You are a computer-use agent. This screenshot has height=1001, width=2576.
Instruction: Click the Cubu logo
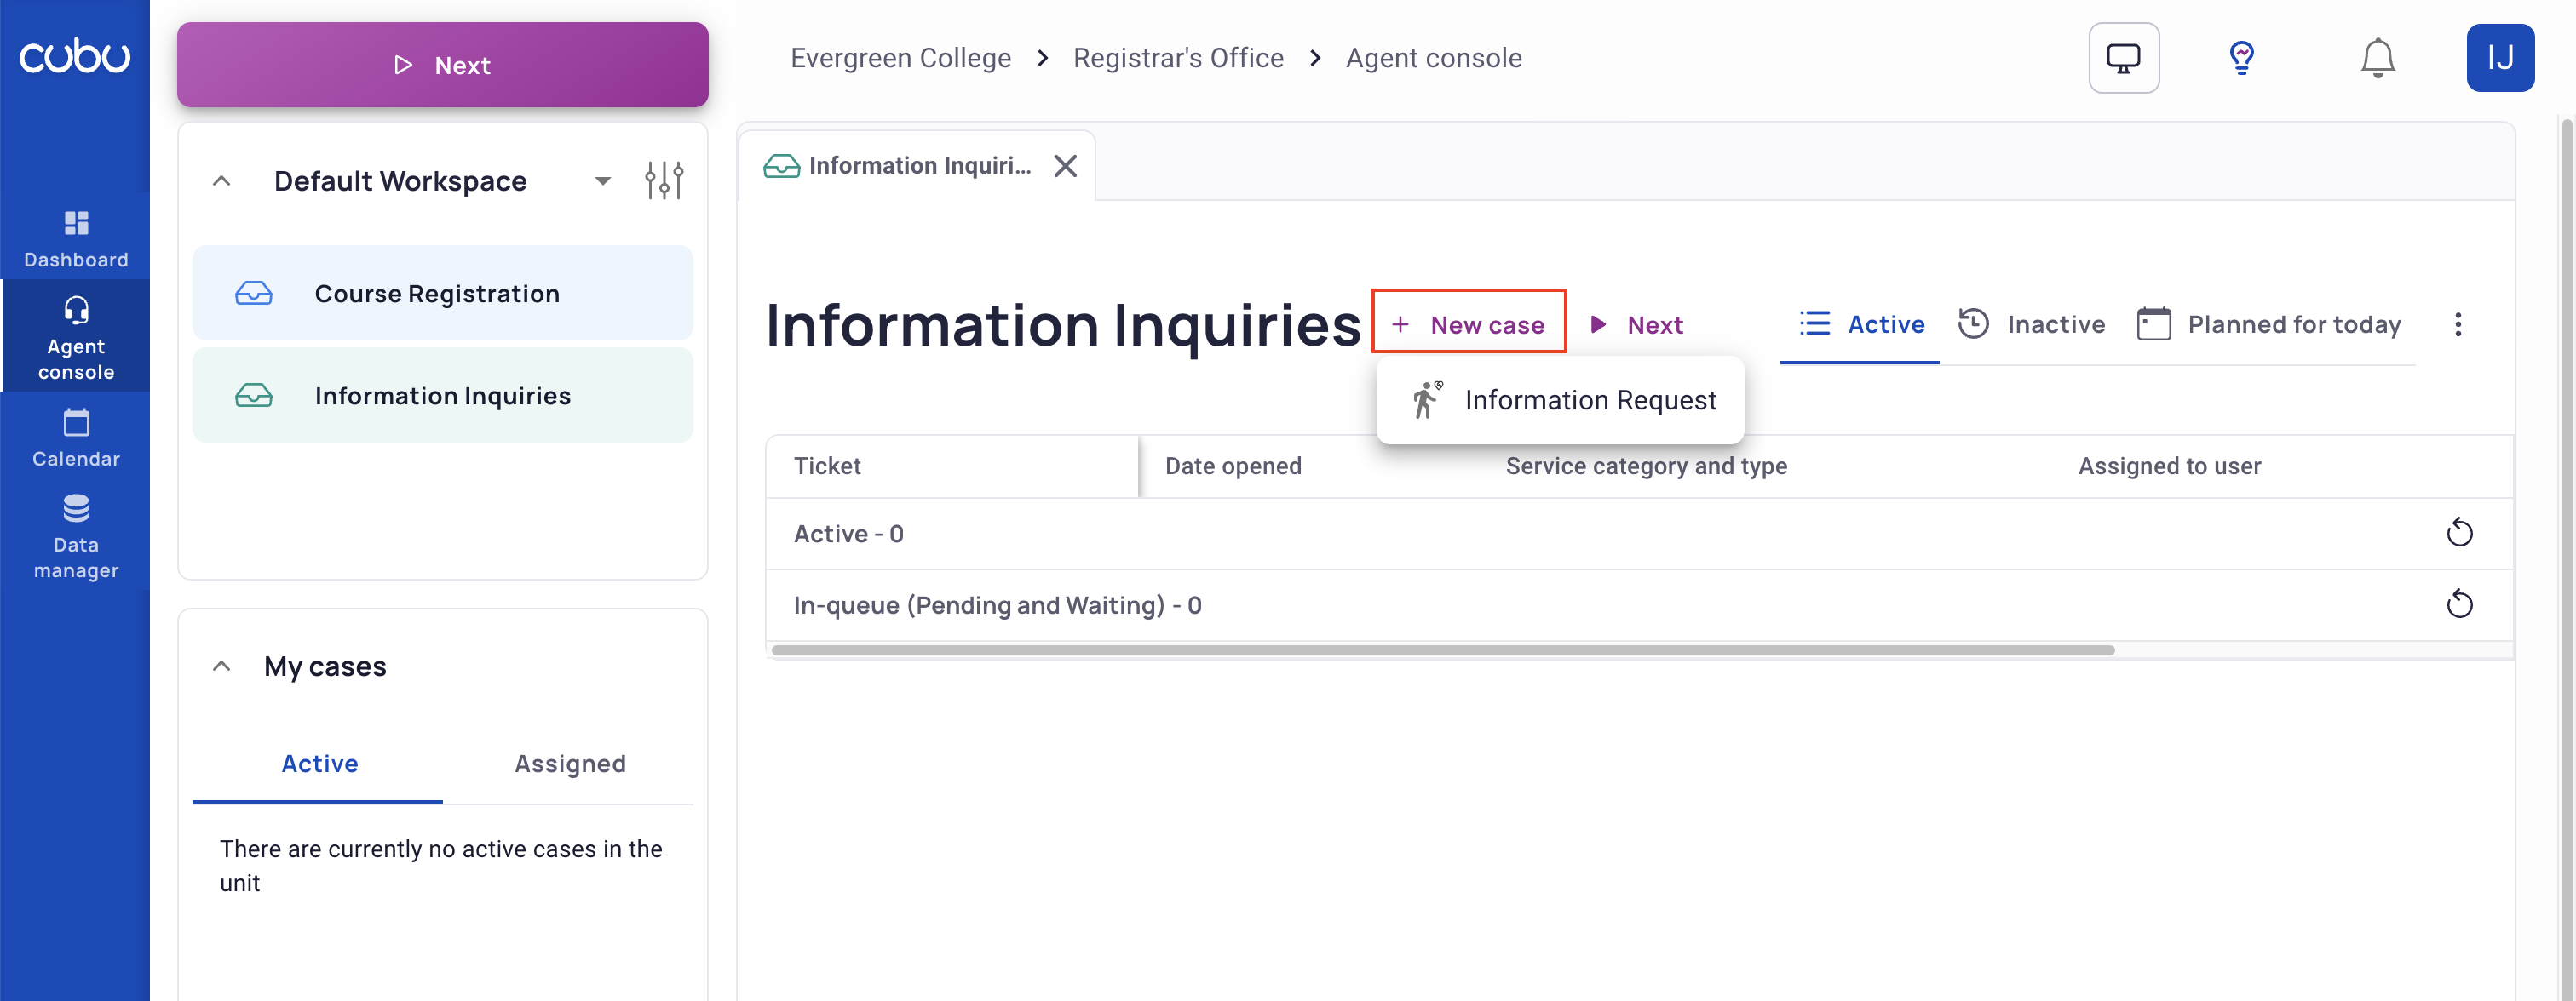74,57
